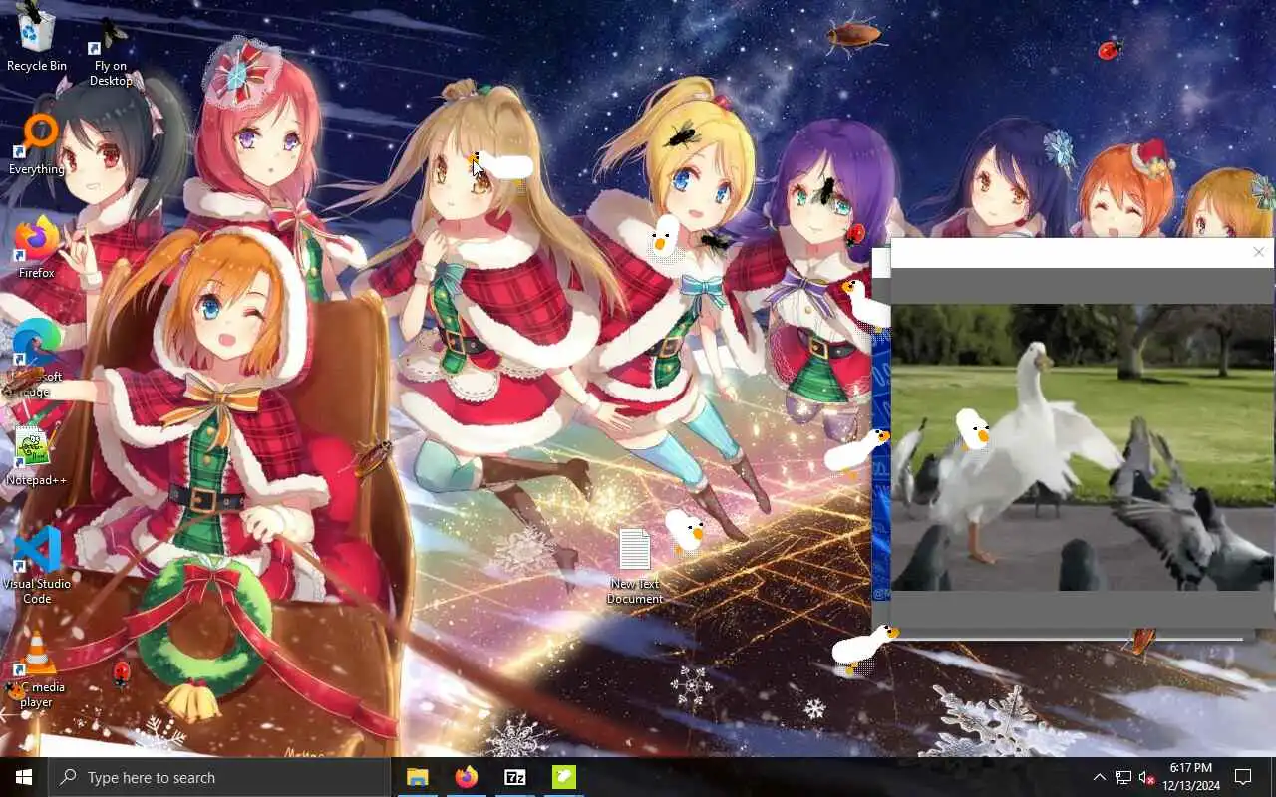
Task: Switch to the green goose app in taskbar
Action: click(564, 777)
